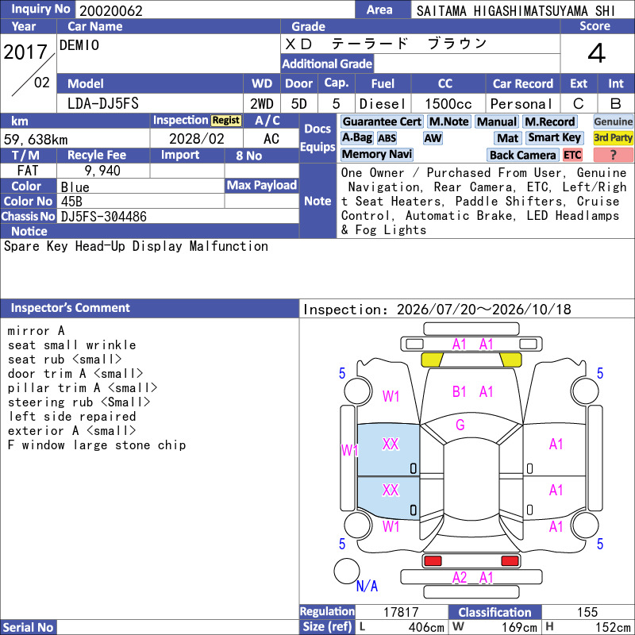
Task: Click the recycle fee value 9,940
Action: 102,171
